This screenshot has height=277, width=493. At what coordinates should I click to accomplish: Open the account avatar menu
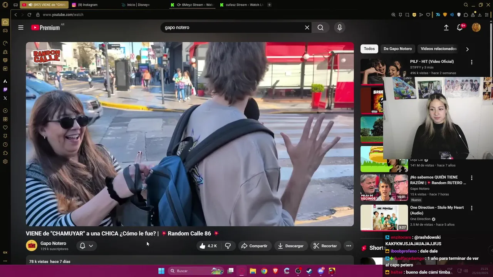tap(476, 28)
